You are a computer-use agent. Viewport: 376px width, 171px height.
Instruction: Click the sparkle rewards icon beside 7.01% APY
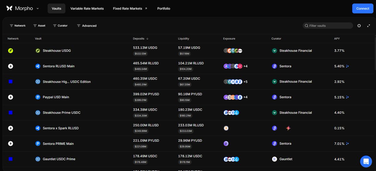(x=347, y=144)
